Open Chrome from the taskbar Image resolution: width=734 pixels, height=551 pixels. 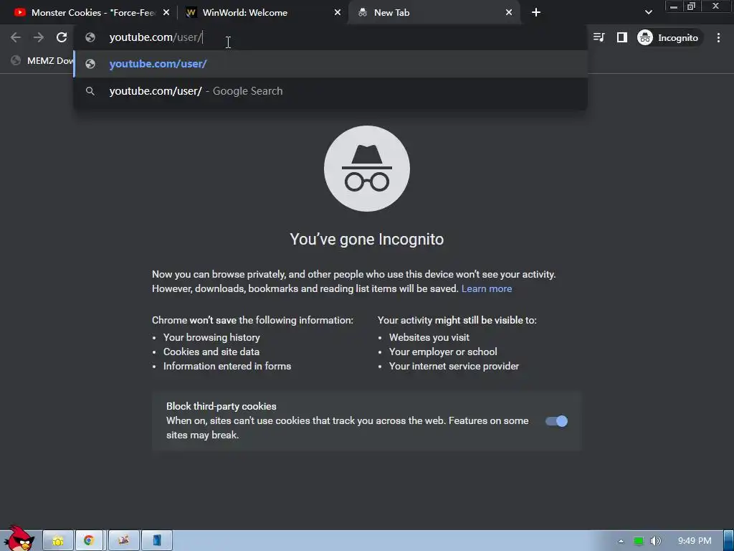click(89, 541)
